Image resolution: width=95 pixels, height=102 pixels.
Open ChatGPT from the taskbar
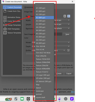[66, 99]
